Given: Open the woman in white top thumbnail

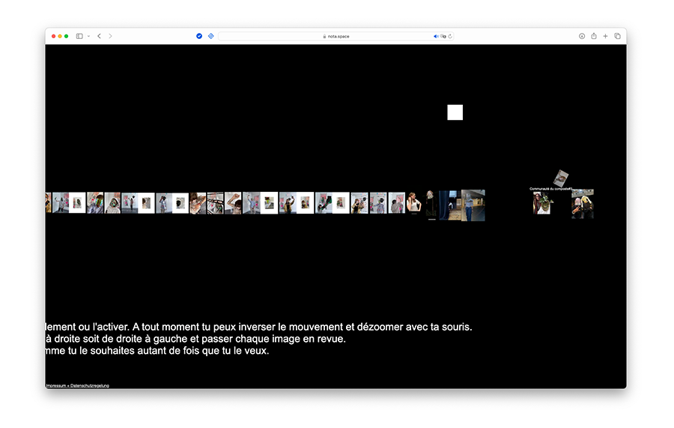Looking at the screenshot, I should (414, 205).
